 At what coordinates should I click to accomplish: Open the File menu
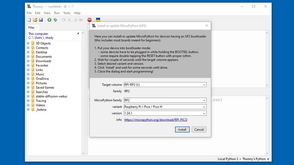[x=29, y=13]
